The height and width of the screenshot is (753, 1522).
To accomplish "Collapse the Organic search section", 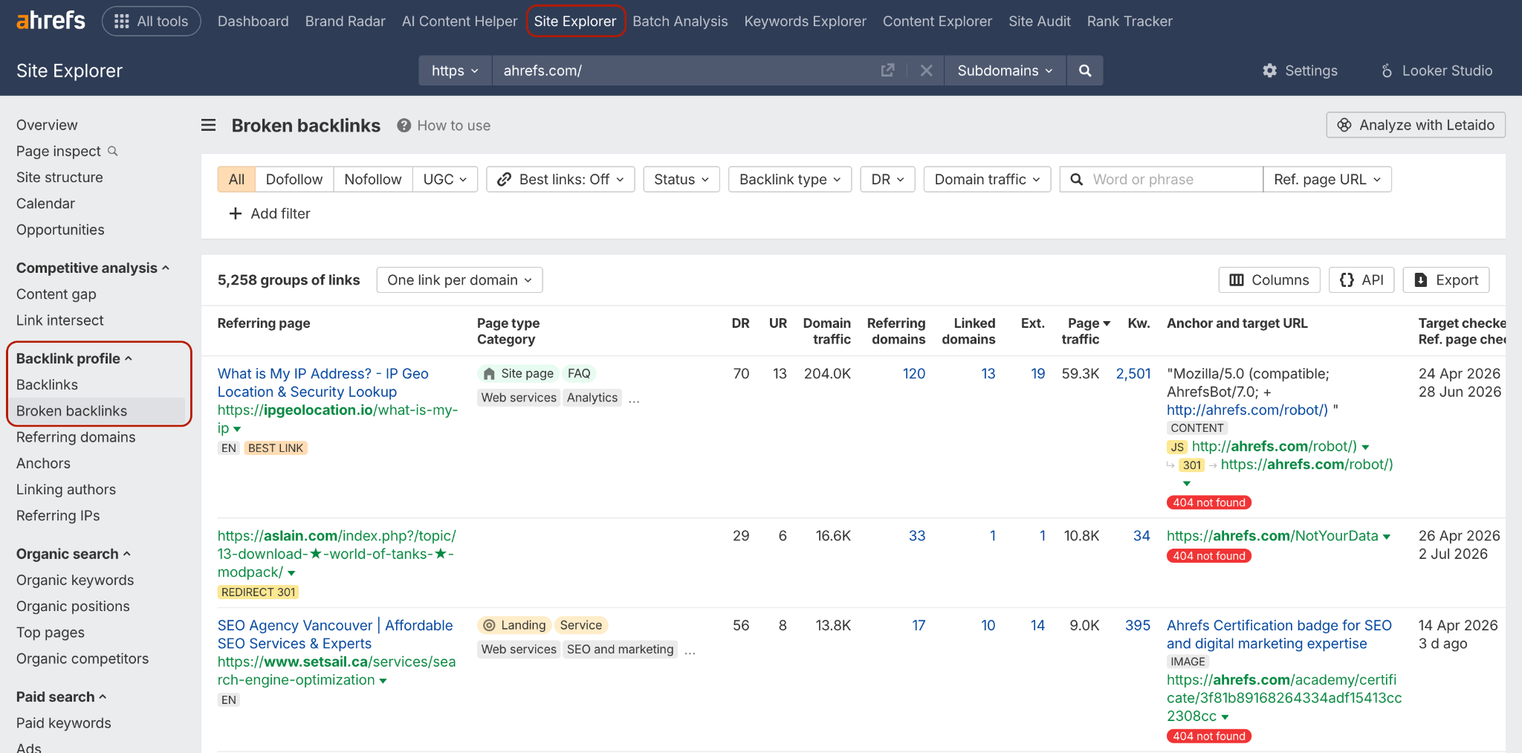I will tap(74, 555).
